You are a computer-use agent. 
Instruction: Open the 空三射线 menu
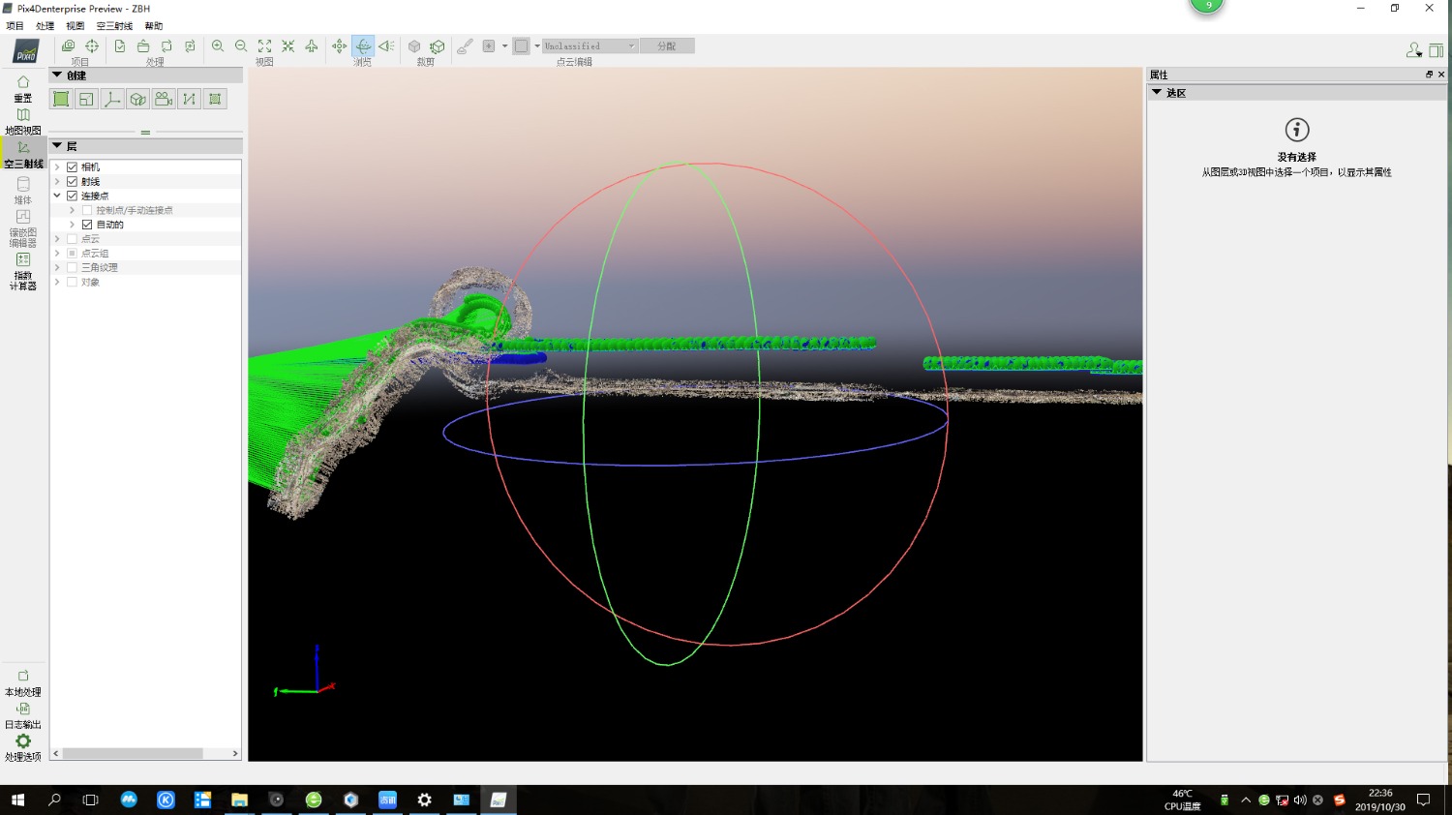pyautogui.click(x=114, y=26)
